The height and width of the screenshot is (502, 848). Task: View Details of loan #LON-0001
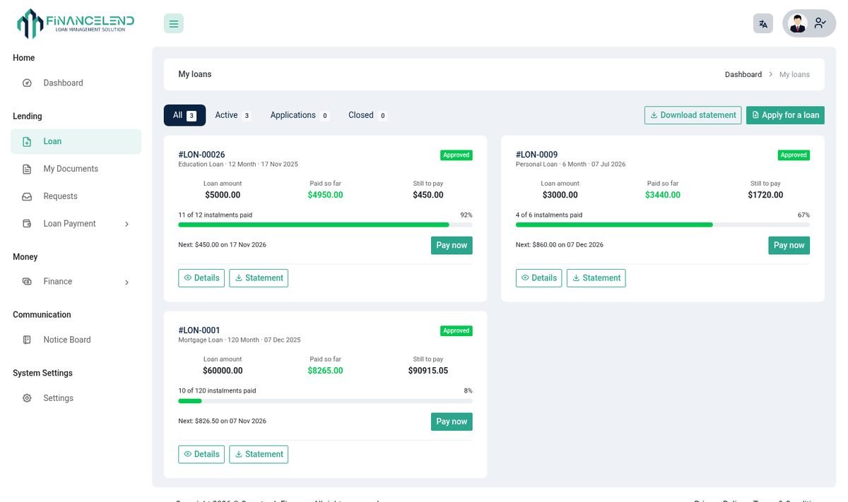tap(201, 454)
